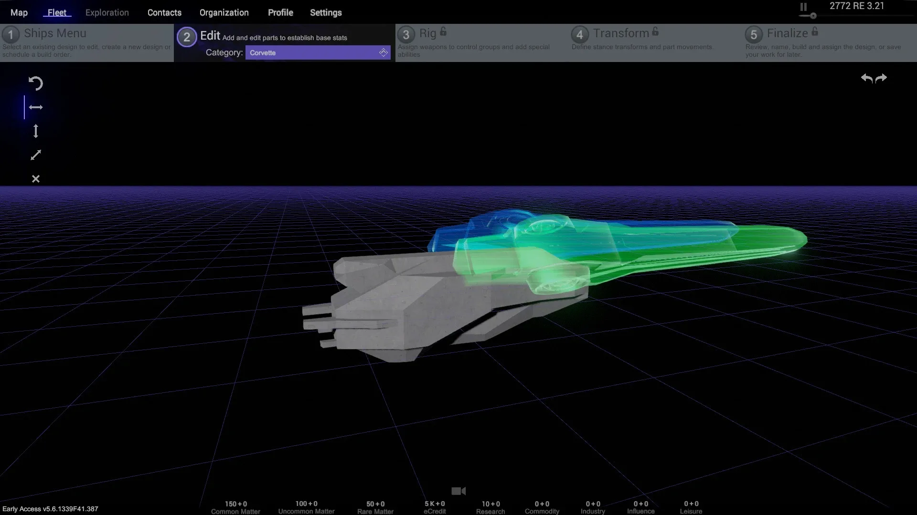917x515 pixels.
Task: Select the vertical move arrow tool
Action: (x=36, y=131)
